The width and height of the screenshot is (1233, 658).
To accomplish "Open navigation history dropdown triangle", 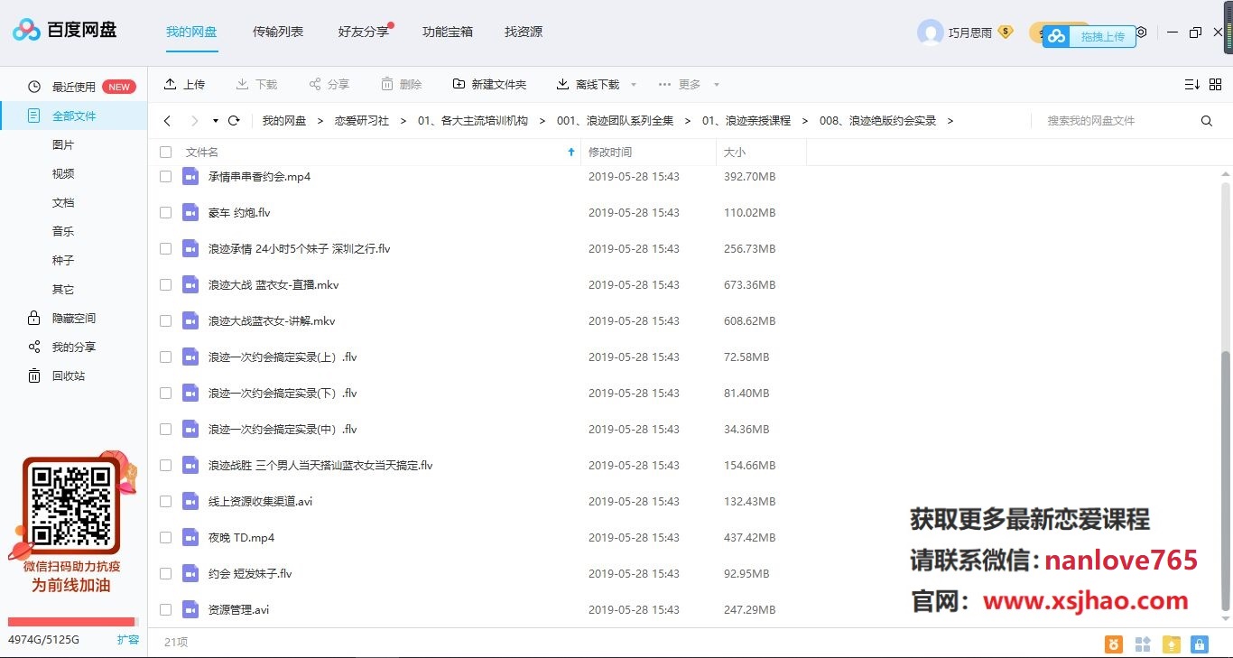I will [216, 121].
